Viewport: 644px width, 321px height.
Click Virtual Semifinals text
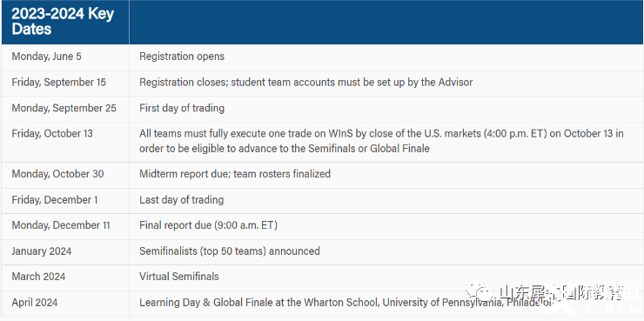[x=179, y=277]
